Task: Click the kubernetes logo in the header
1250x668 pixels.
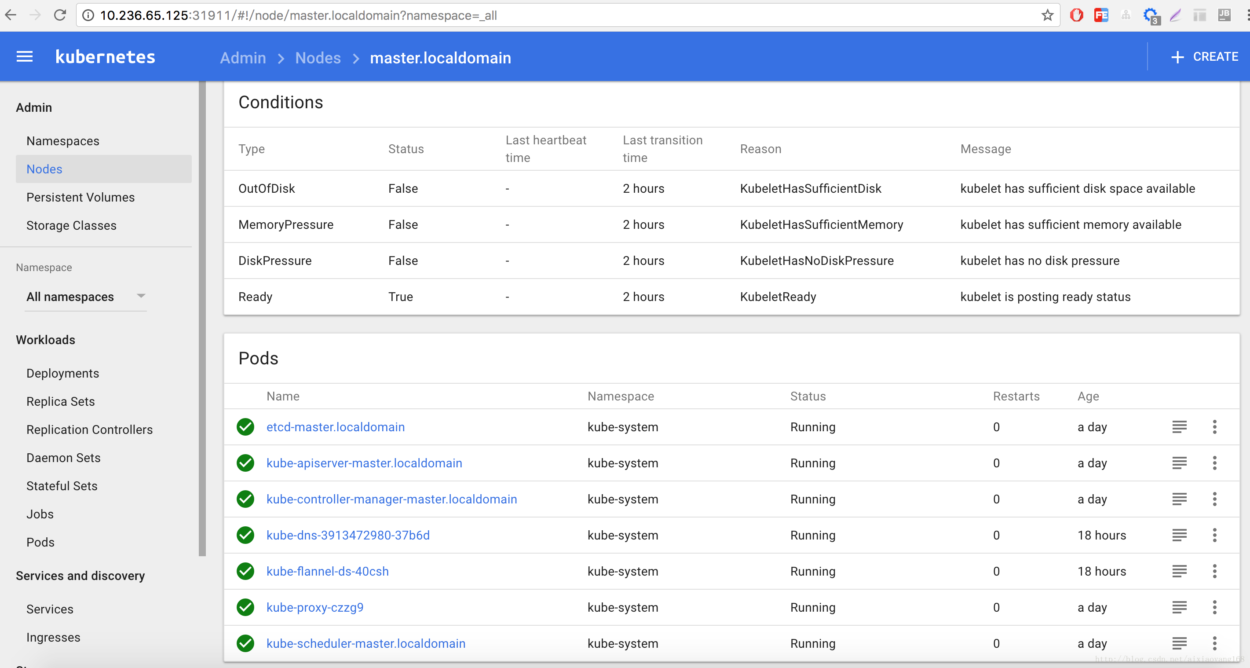Action: tap(105, 56)
